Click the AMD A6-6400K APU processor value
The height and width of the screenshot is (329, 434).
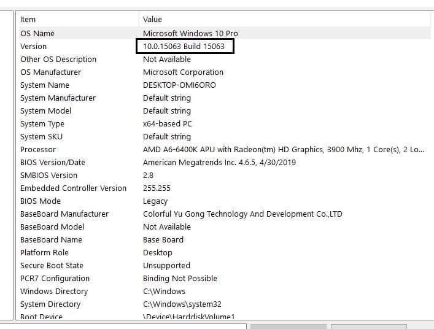284,150
